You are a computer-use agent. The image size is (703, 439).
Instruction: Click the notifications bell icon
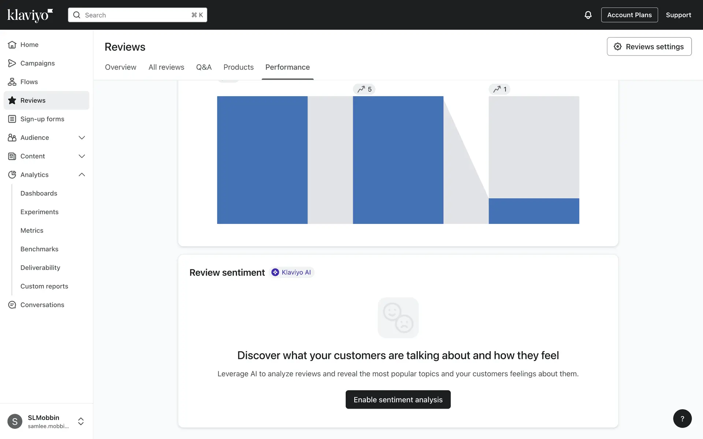pyautogui.click(x=588, y=15)
